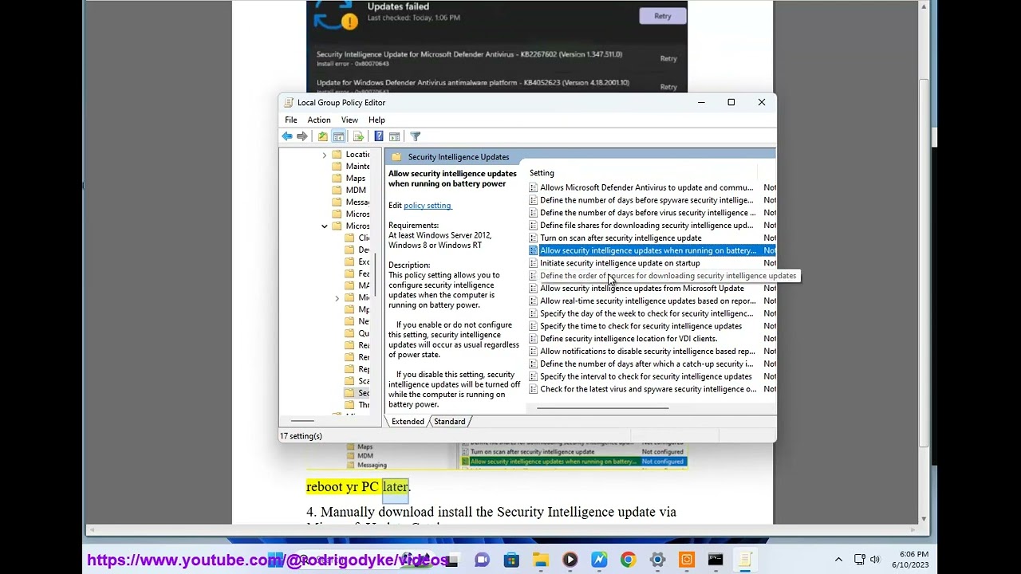Select 'Define the number of days before spyware' setting
The width and height of the screenshot is (1021, 574).
[x=646, y=201]
